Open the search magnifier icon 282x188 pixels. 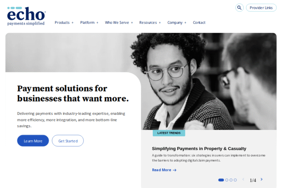point(239,8)
